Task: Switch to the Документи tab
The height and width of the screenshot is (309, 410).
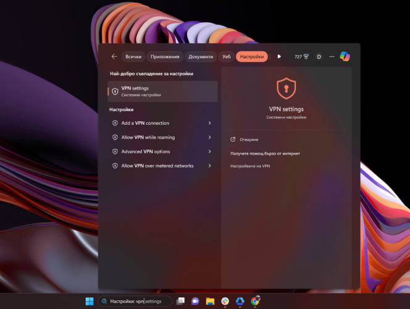Action: click(x=201, y=56)
